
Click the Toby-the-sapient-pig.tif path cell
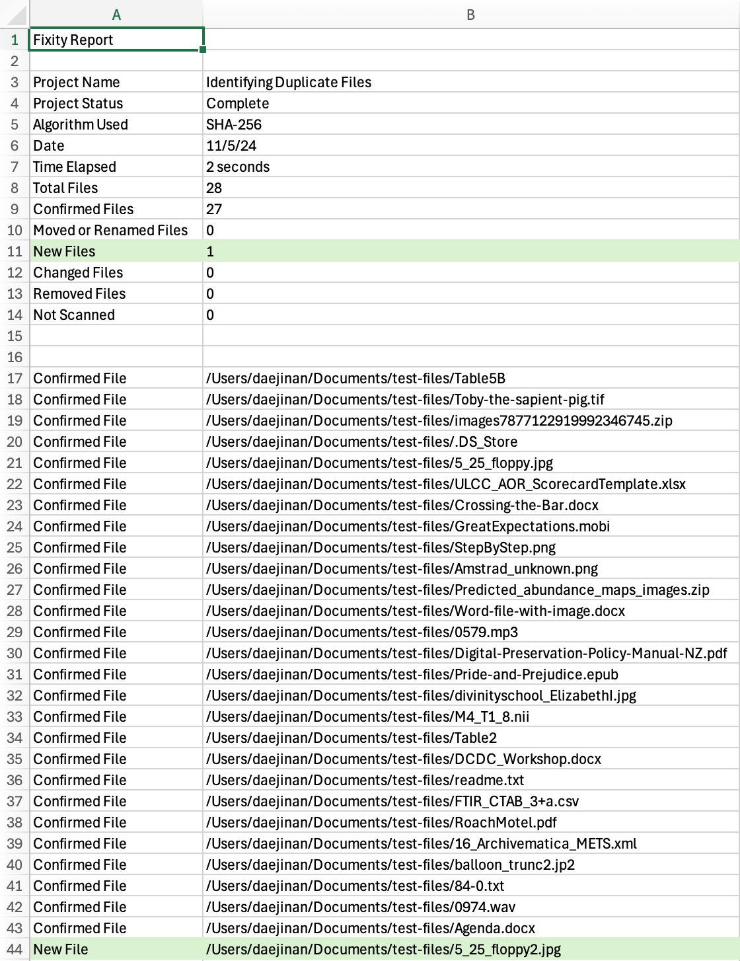471,399
